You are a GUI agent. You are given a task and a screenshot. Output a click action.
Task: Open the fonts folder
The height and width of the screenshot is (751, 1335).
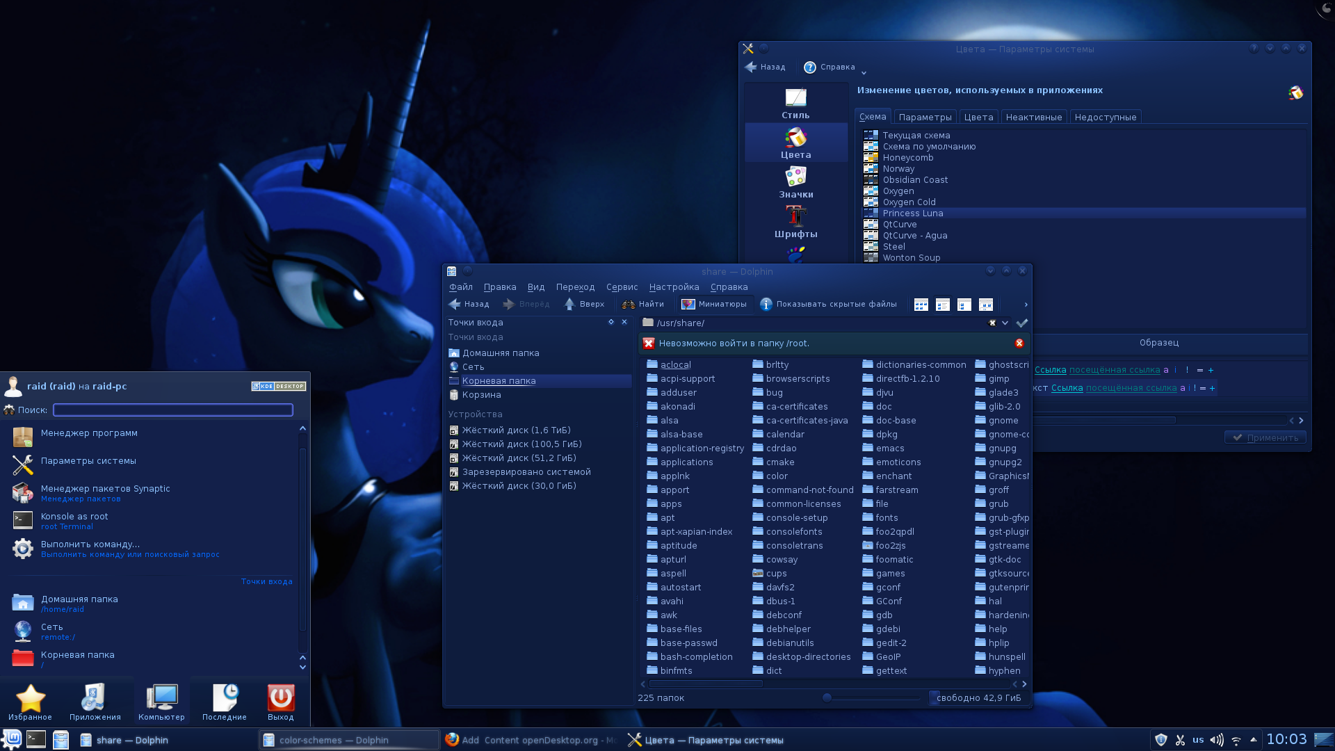click(x=880, y=517)
